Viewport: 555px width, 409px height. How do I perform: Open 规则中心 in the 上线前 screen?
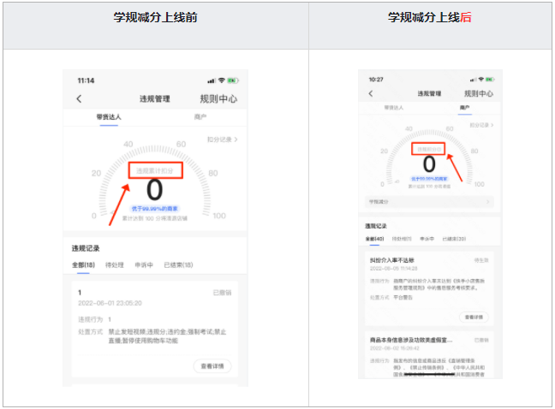pos(219,99)
